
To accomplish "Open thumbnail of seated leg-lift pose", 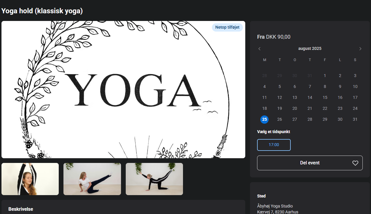I will pos(92,179).
